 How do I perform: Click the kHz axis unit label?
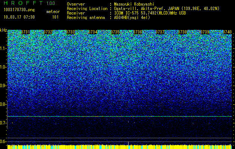pyautogui.click(x=3, y=30)
